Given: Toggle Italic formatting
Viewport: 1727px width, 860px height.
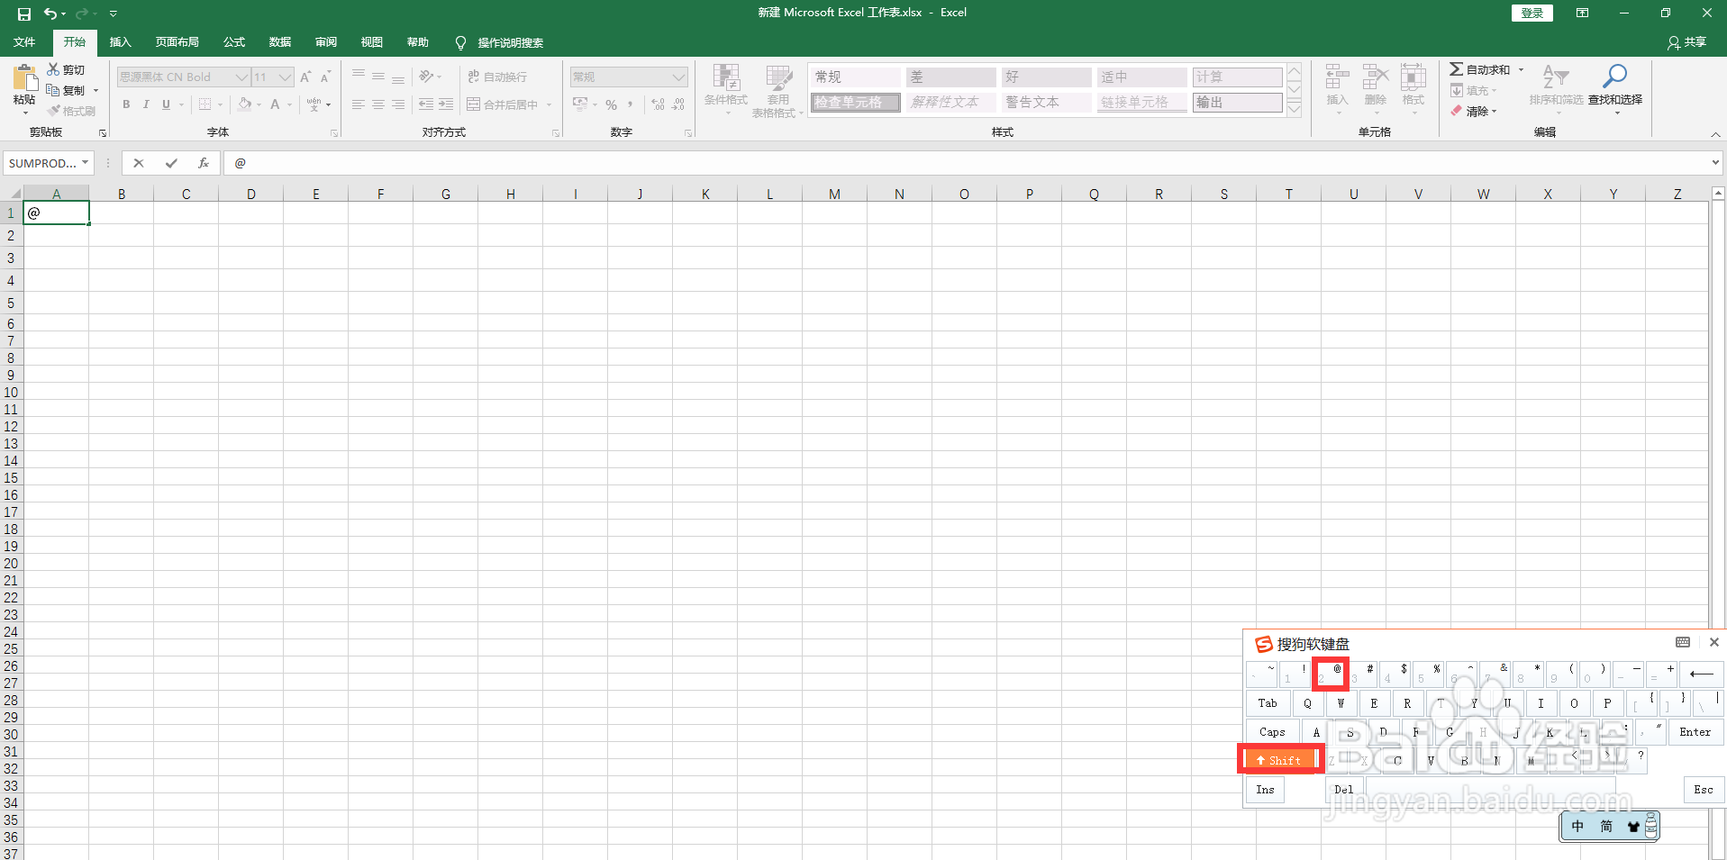Looking at the screenshot, I should click(146, 104).
